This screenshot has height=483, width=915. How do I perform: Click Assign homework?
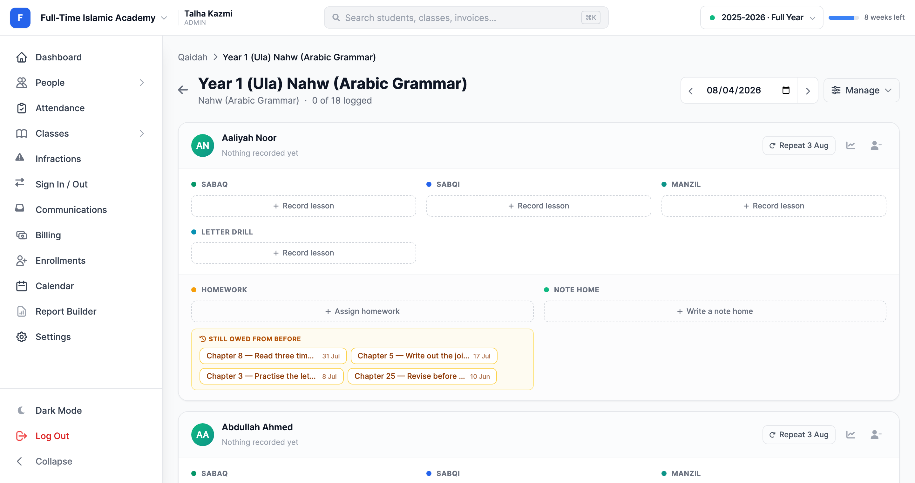point(362,311)
